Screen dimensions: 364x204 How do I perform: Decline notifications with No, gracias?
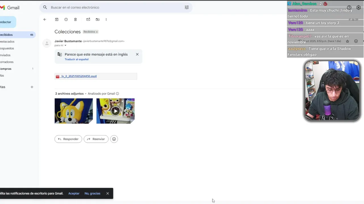click(x=92, y=194)
